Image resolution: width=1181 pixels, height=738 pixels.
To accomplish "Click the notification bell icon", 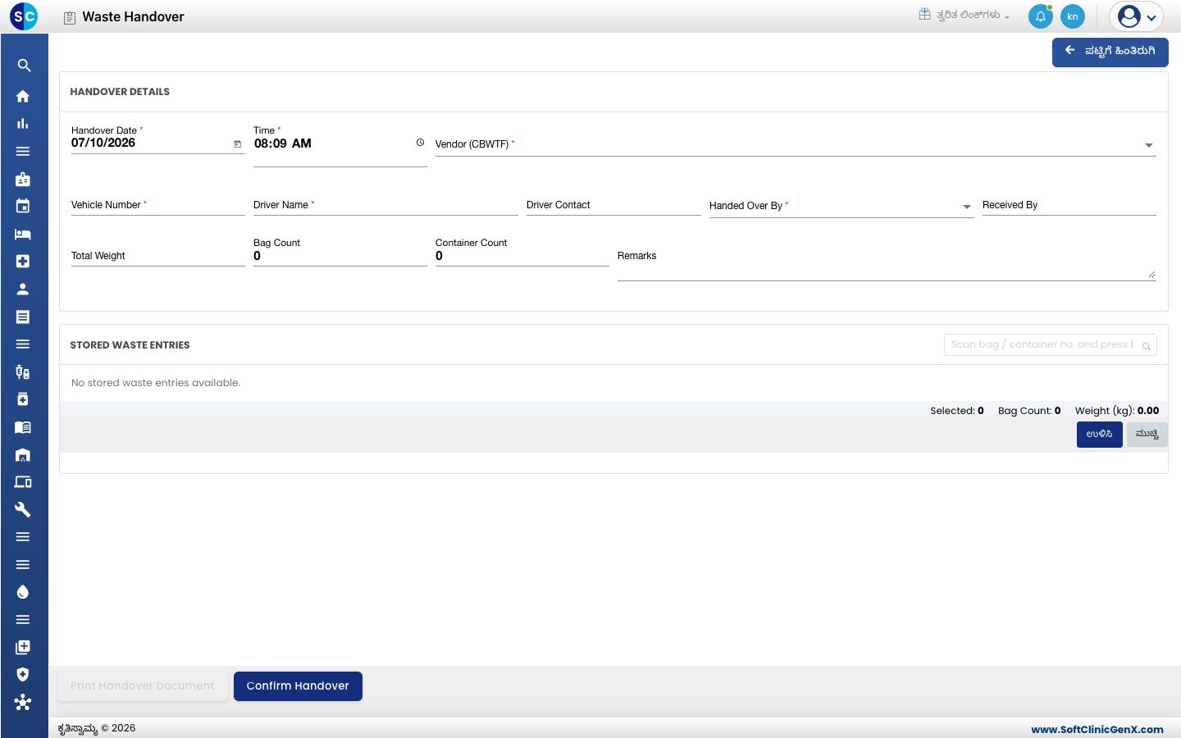I will [x=1040, y=16].
